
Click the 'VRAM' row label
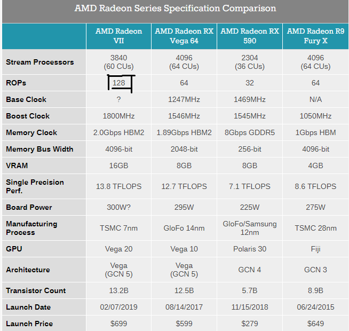pos(17,165)
